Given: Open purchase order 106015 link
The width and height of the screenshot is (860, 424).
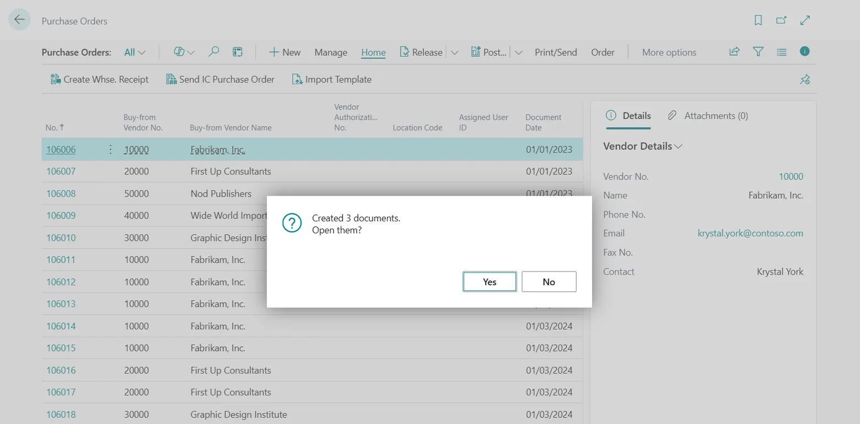Looking at the screenshot, I should [61, 348].
